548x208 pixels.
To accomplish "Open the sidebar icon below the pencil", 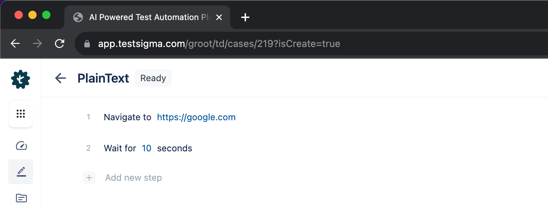I will pyautogui.click(x=21, y=198).
